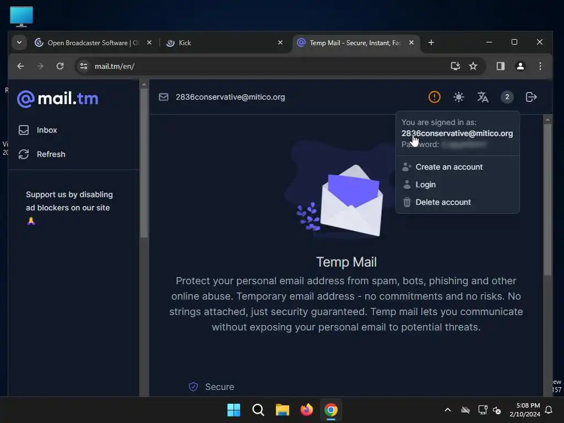Click the mail.tm logo

pyautogui.click(x=57, y=99)
